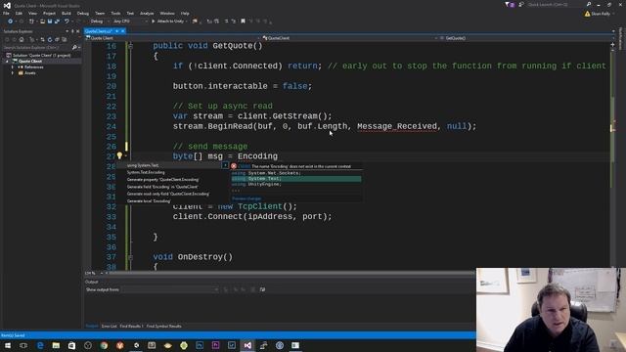Click the Solution Explorer search magnifier icon
The width and height of the screenshot is (626, 352).
coord(74,48)
